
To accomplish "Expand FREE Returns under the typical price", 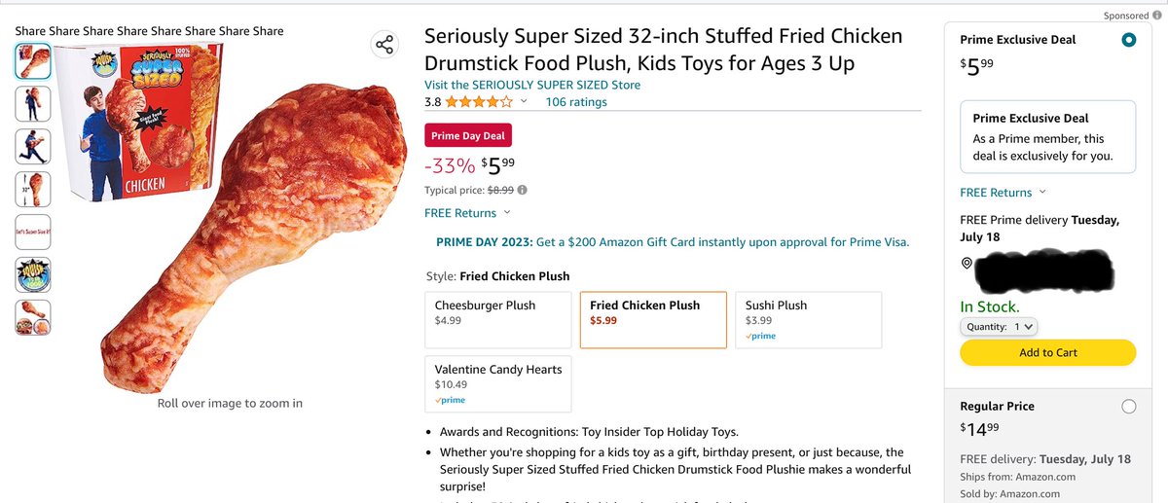I will [467, 213].
